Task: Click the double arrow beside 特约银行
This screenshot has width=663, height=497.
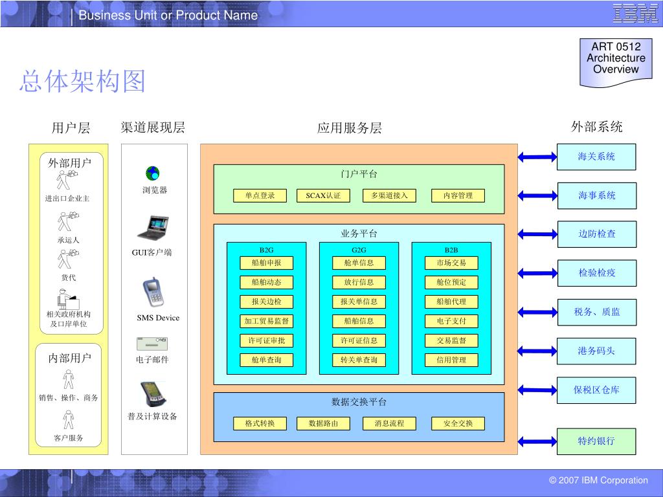Action: (537, 441)
